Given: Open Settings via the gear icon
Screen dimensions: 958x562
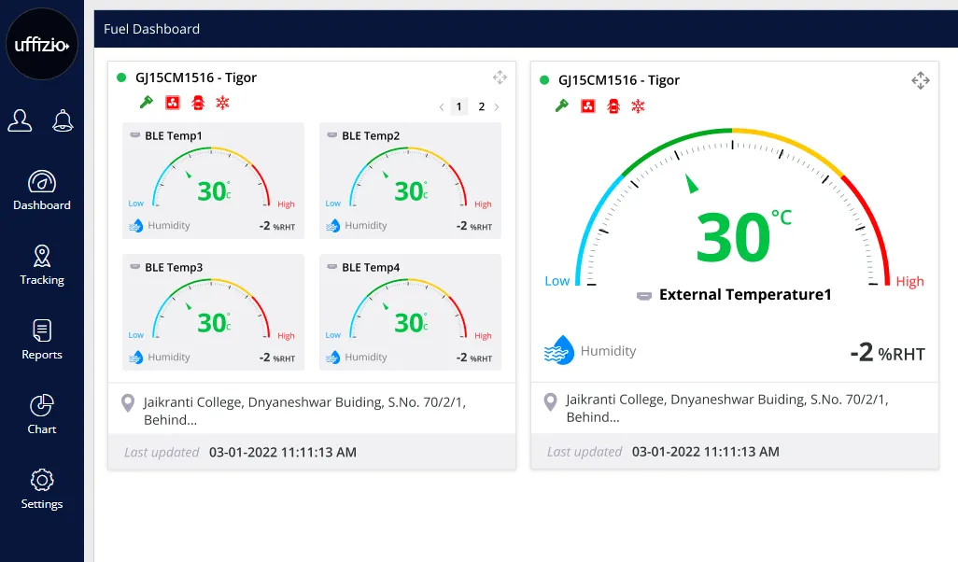Looking at the screenshot, I should tap(41, 479).
